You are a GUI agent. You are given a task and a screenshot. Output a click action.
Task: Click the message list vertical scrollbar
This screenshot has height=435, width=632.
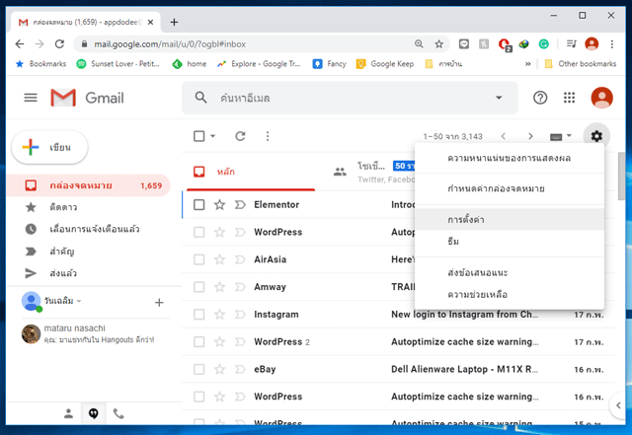coord(621,176)
